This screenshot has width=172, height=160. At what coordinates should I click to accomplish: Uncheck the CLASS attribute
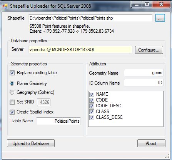point(92,112)
